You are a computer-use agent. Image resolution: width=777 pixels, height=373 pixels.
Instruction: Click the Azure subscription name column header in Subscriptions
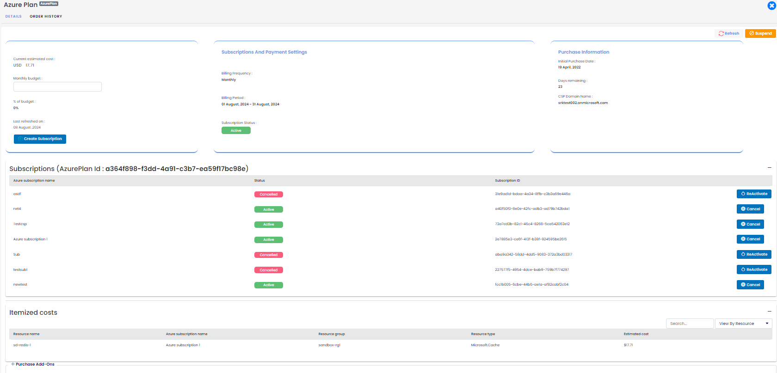tap(34, 181)
